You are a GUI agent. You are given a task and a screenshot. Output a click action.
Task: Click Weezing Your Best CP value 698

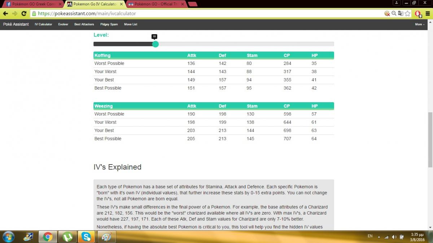click(288, 131)
